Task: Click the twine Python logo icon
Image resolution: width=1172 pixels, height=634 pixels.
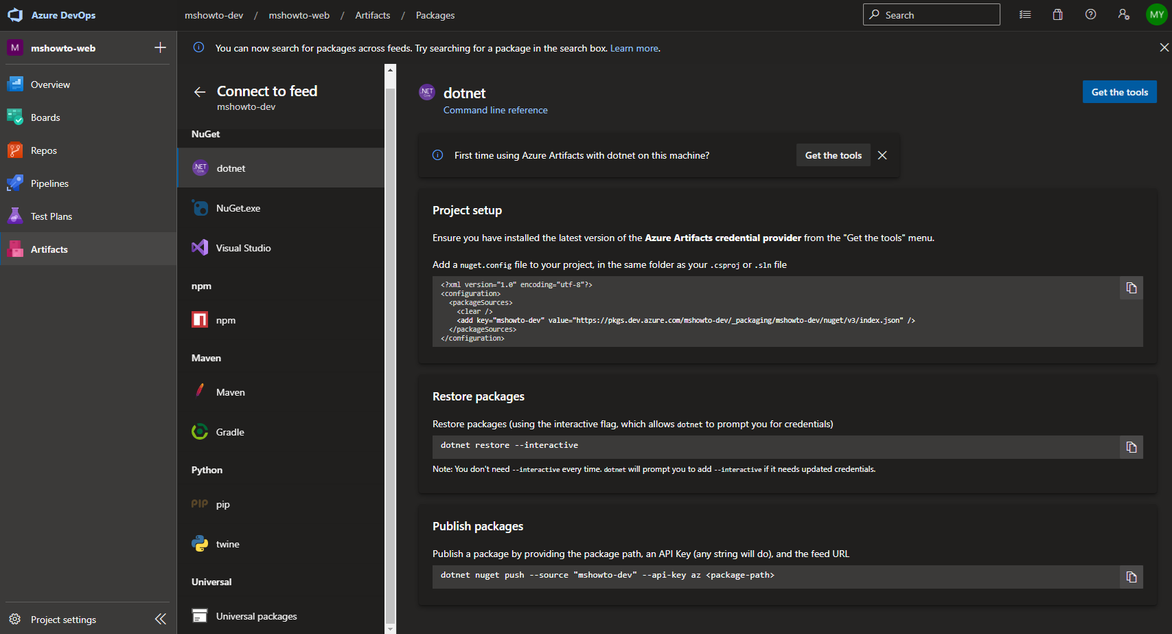Action: (x=200, y=544)
